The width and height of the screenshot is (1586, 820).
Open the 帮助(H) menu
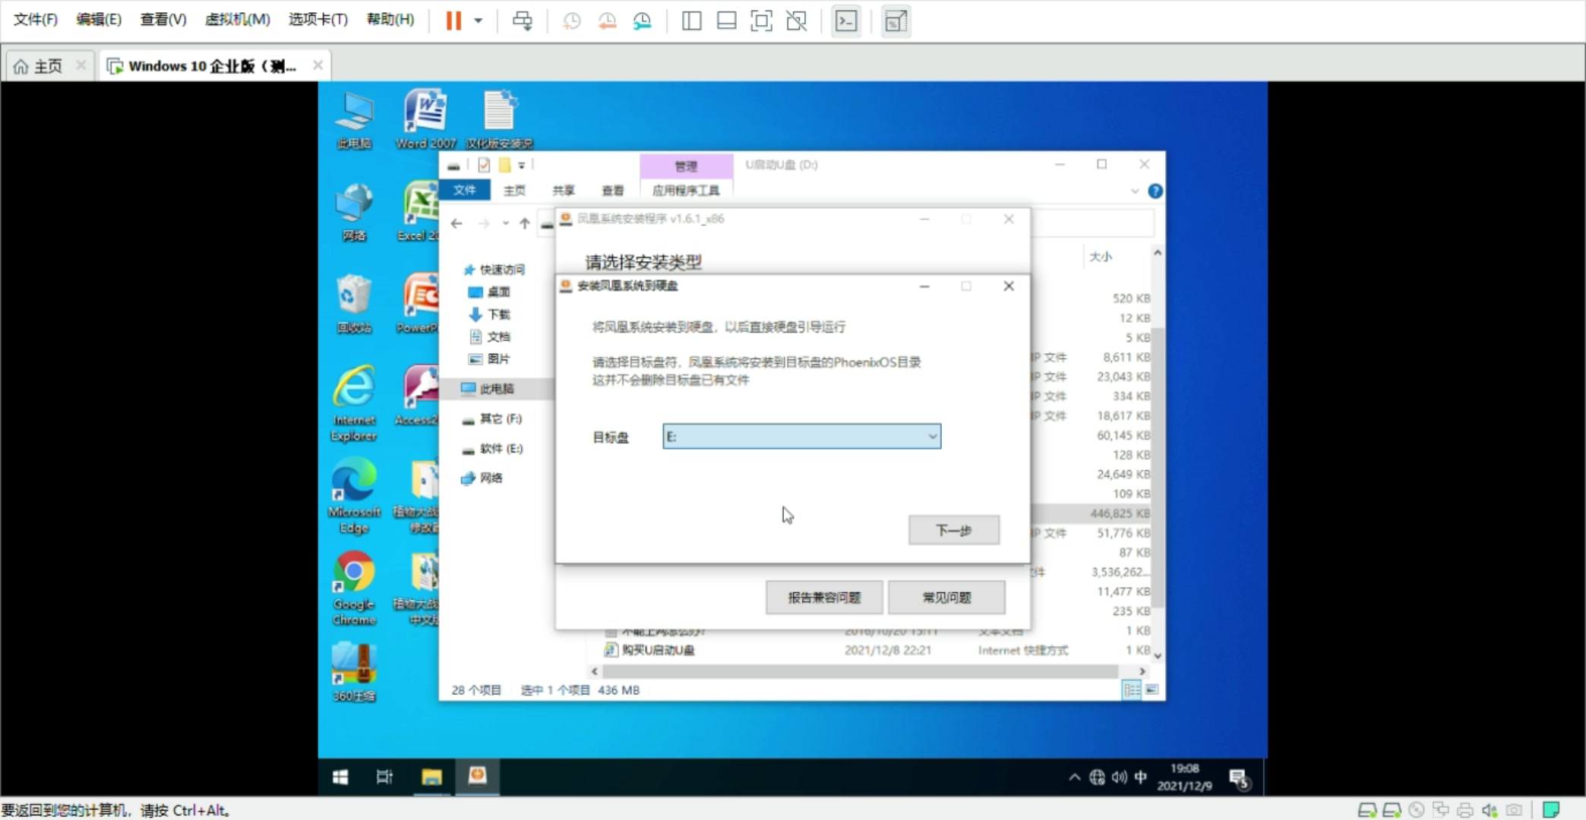390,19
